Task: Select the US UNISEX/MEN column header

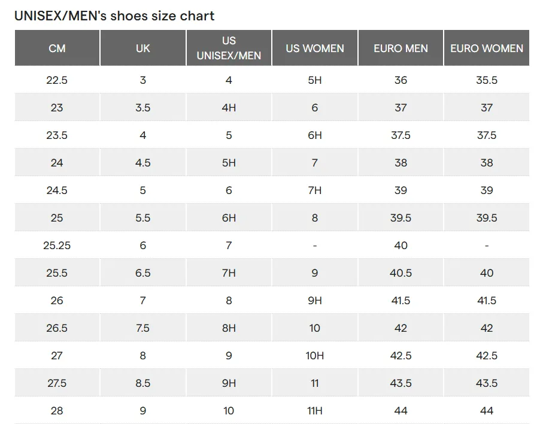Action: tap(229, 48)
